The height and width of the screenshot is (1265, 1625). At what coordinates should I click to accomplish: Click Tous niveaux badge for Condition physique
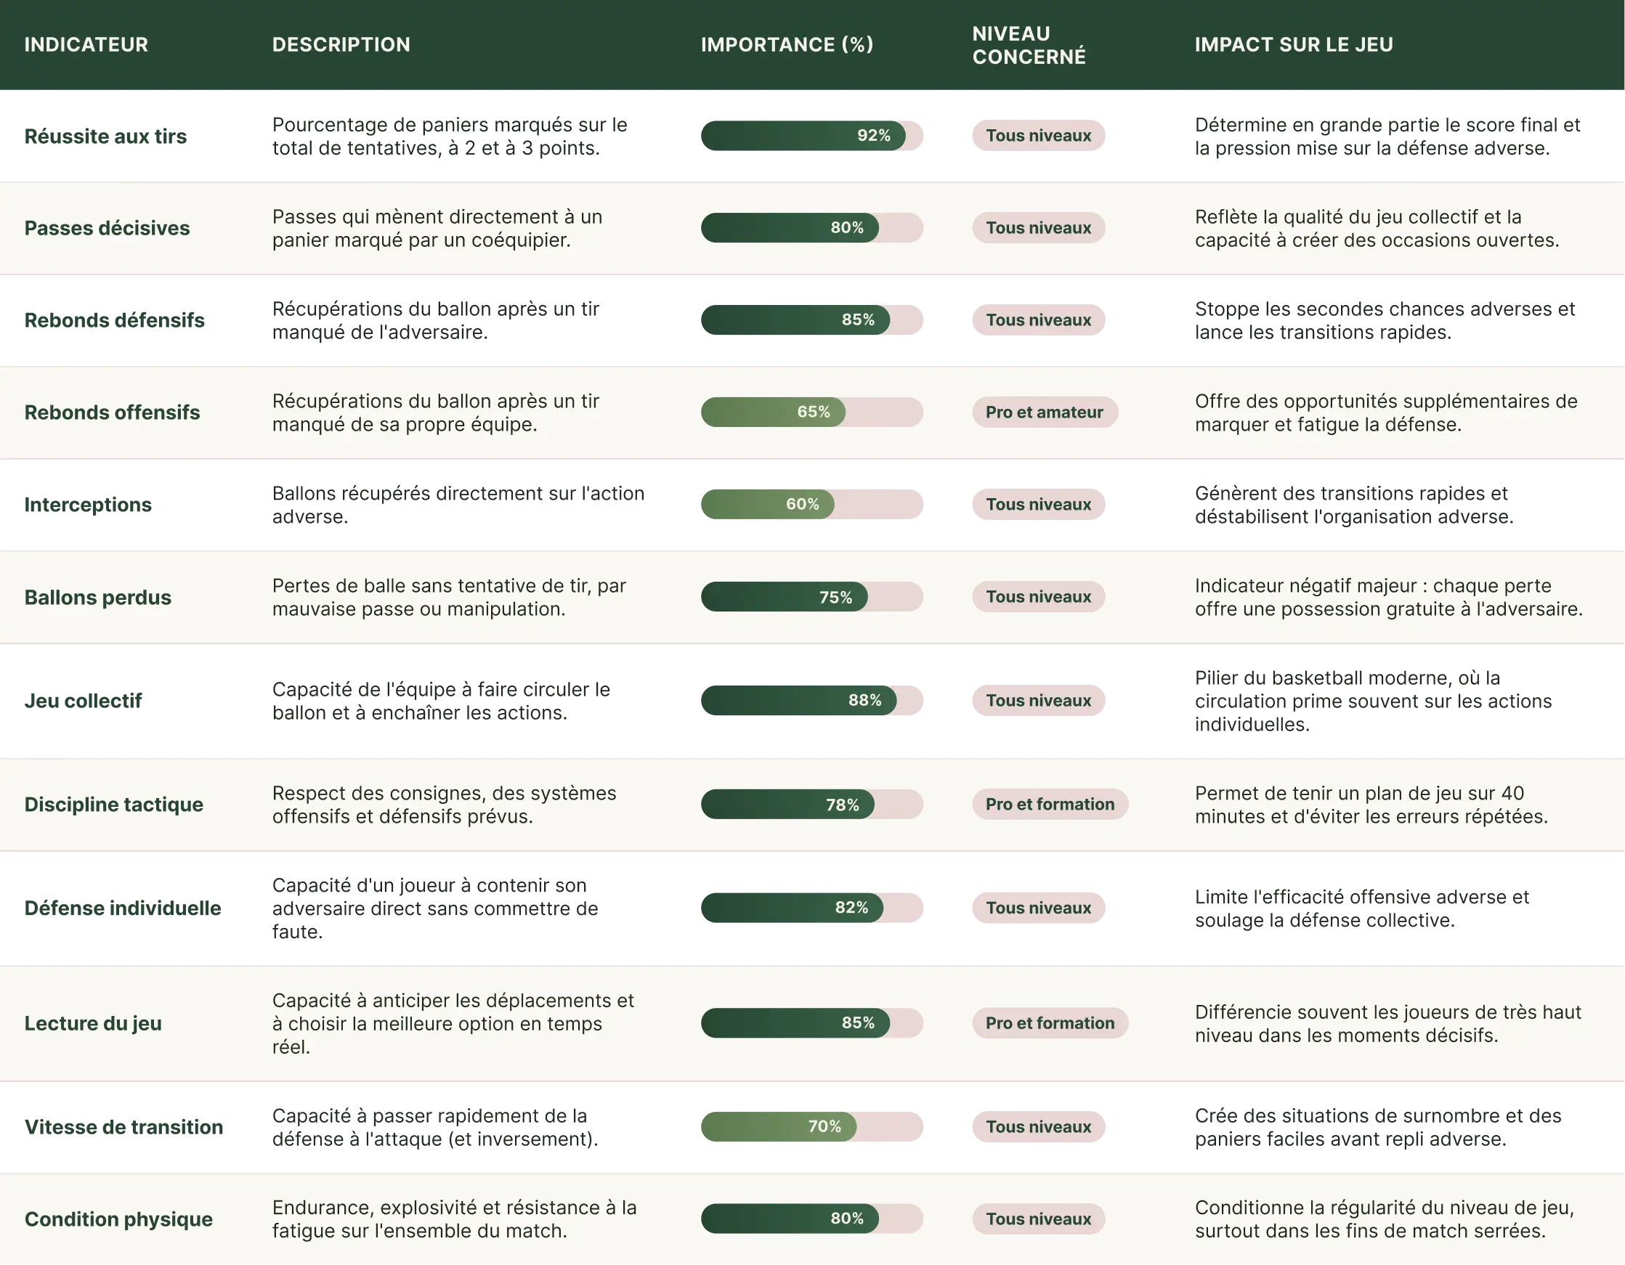coord(1039,1219)
